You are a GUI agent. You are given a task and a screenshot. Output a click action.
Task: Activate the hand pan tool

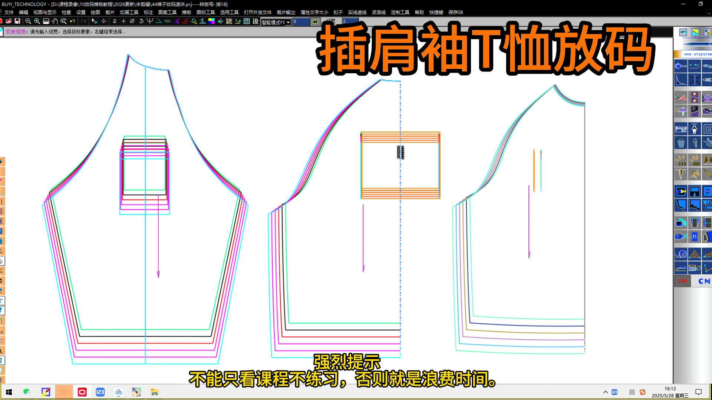coord(55,21)
